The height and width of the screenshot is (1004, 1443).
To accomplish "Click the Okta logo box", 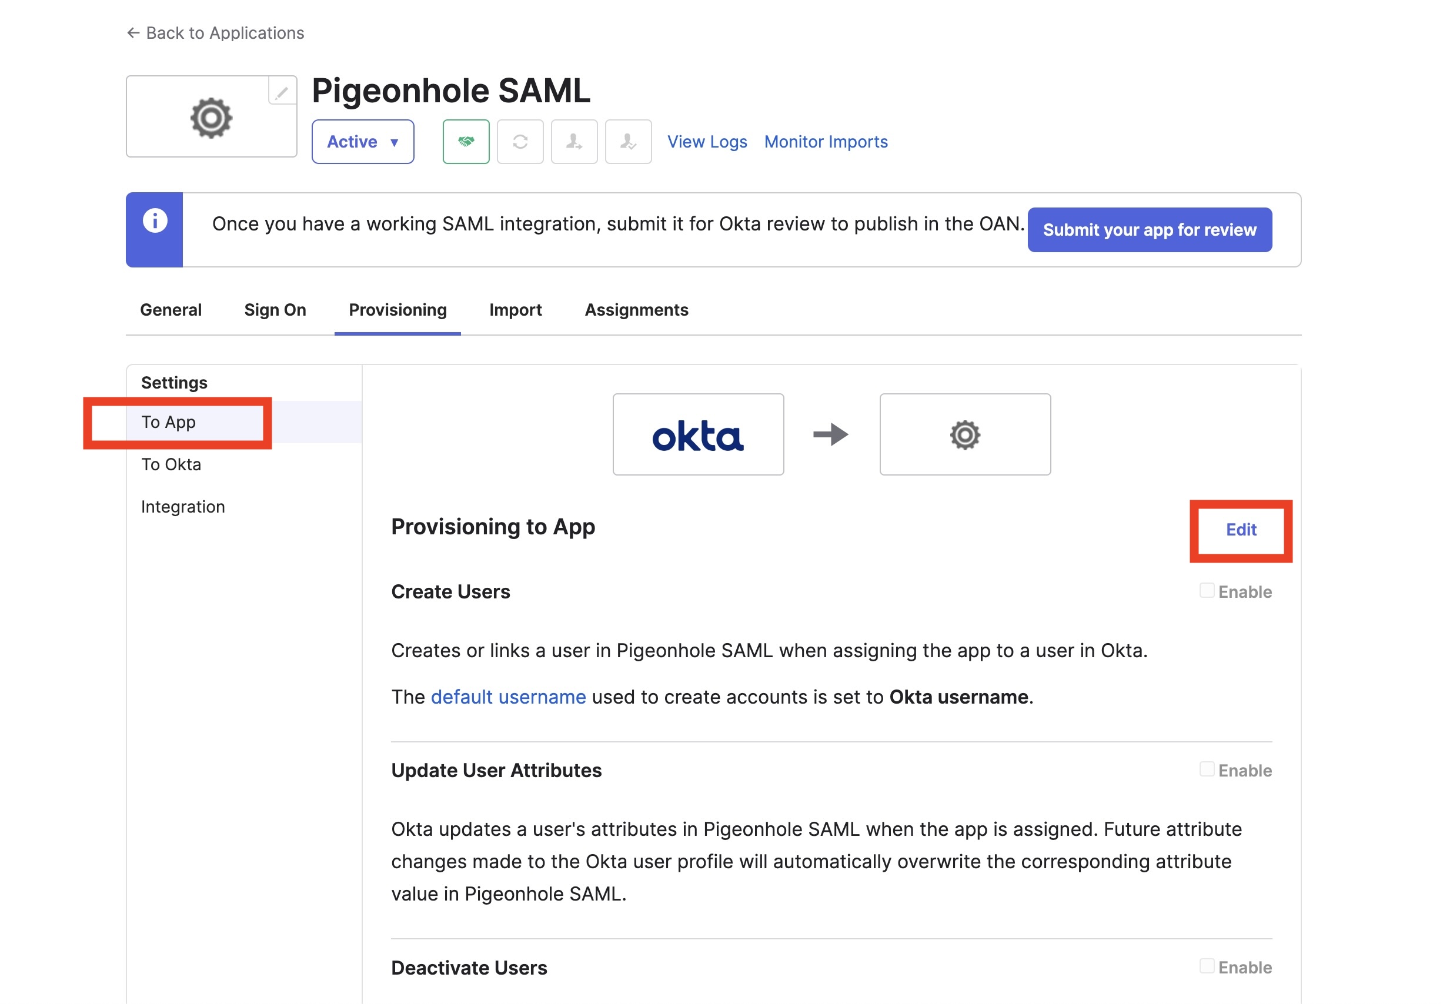I will pos(697,434).
